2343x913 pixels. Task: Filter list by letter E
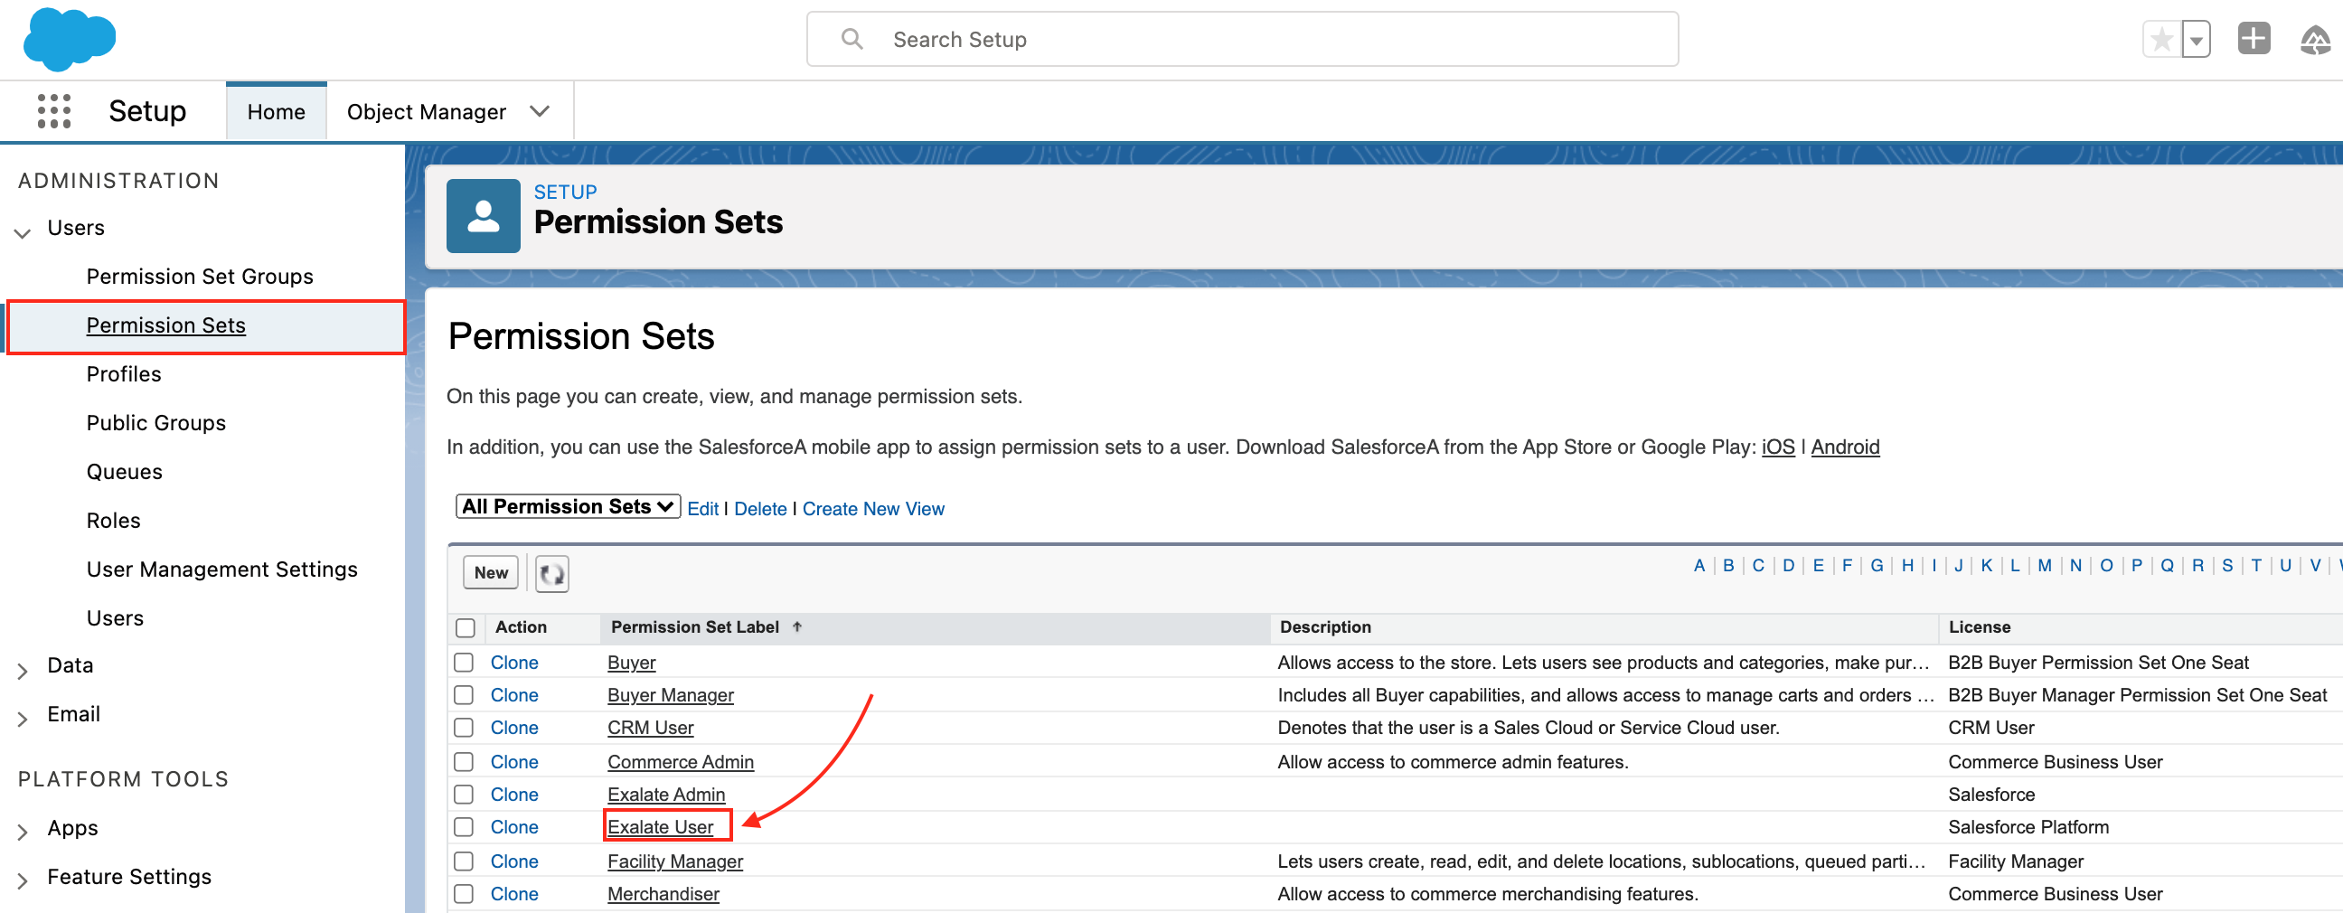(1817, 565)
